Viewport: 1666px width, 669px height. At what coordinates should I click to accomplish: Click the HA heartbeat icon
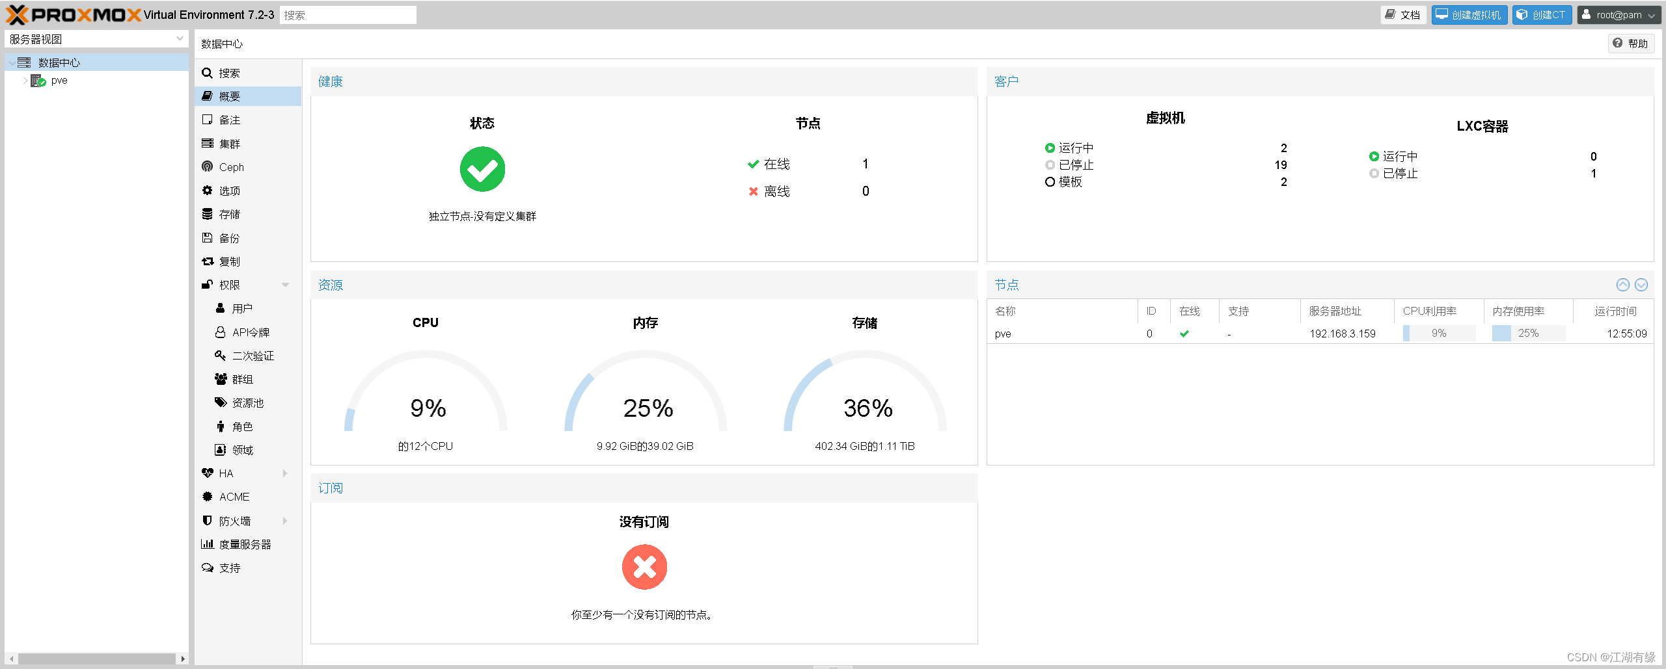click(207, 473)
